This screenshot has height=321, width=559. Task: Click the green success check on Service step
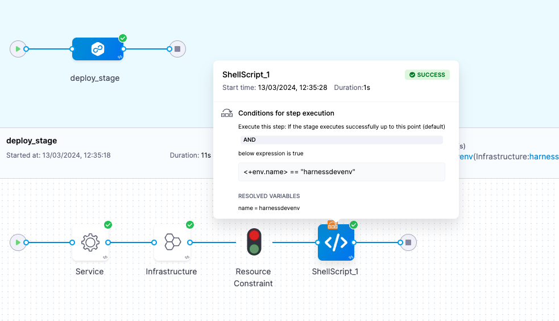point(108,225)
